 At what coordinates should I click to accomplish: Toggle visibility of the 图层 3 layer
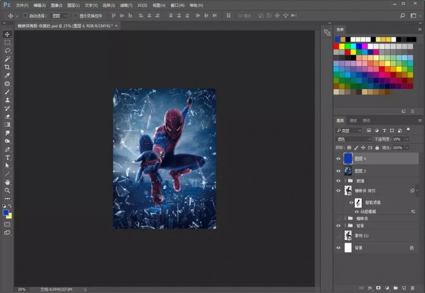pos(337,171)
